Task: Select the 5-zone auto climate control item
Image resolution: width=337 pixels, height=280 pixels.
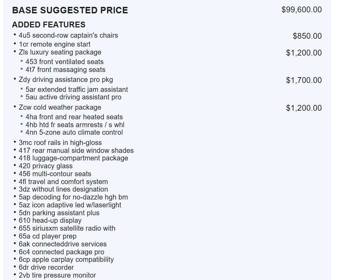Action: (x=74, y=132)
